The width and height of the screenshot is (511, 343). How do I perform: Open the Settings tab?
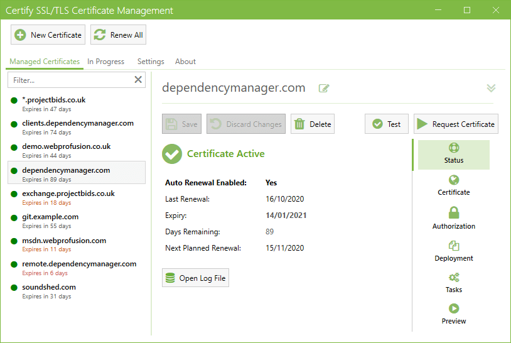click(151, 62)
